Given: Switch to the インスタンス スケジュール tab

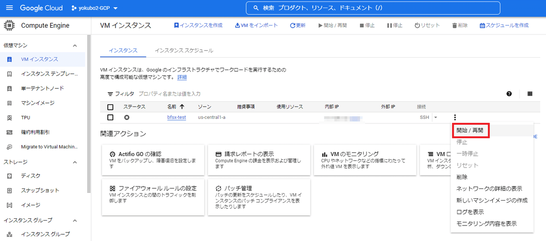Looking at the screenshot, I should coord(184,50).
